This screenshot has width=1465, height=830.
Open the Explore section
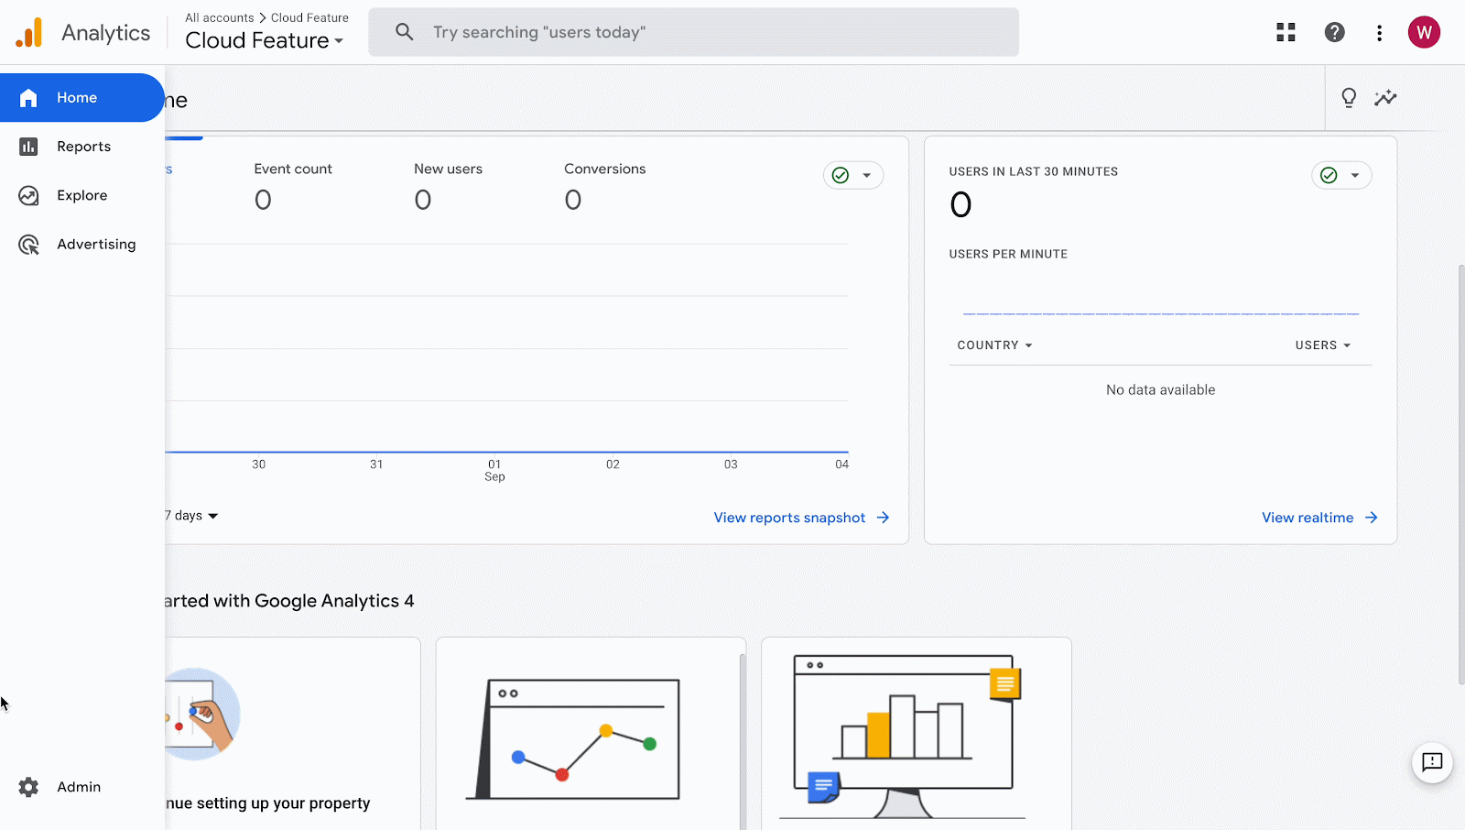click(x=82, y=195)
